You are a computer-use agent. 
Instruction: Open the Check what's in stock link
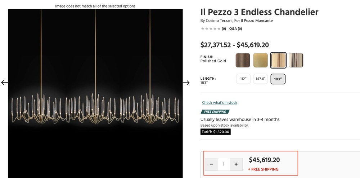coord(220,103)
